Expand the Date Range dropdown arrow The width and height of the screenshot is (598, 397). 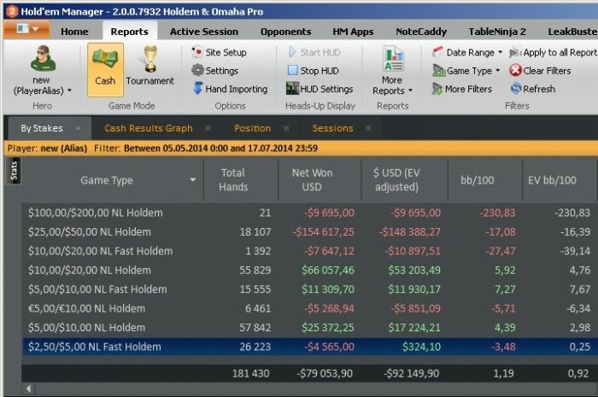[x=500, y=52]
